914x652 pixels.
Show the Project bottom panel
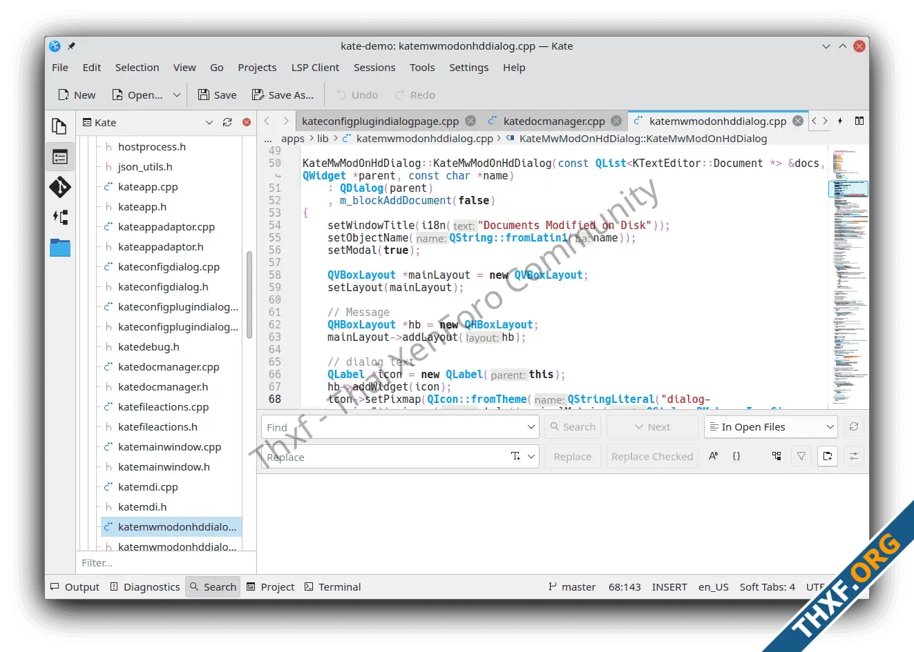click(270, 587)
